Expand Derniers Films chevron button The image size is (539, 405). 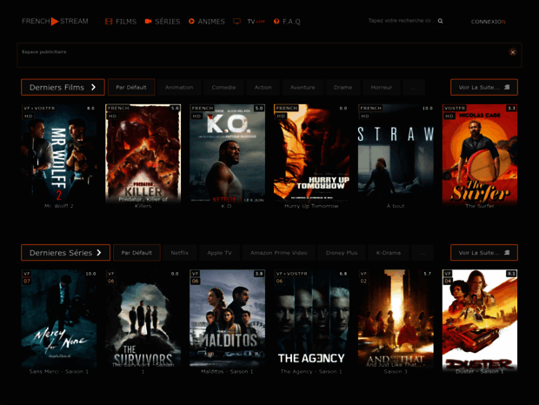coord(63,87)
